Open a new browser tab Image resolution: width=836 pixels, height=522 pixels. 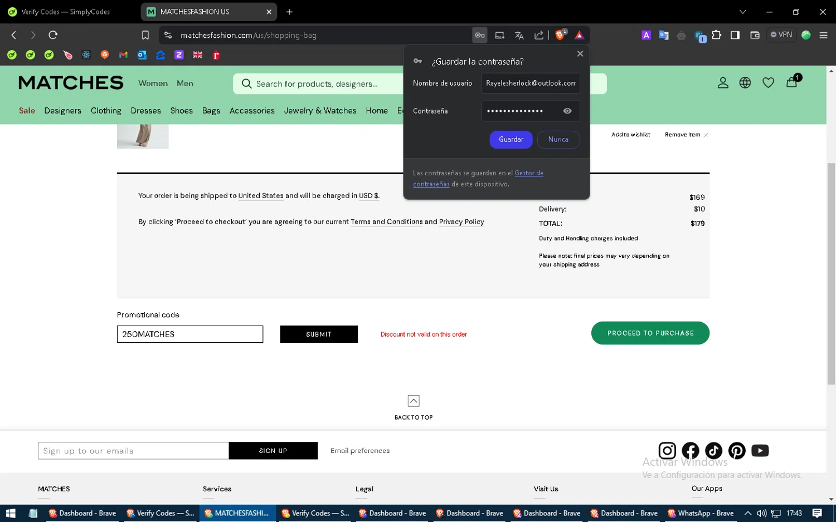tap(289, 12)
